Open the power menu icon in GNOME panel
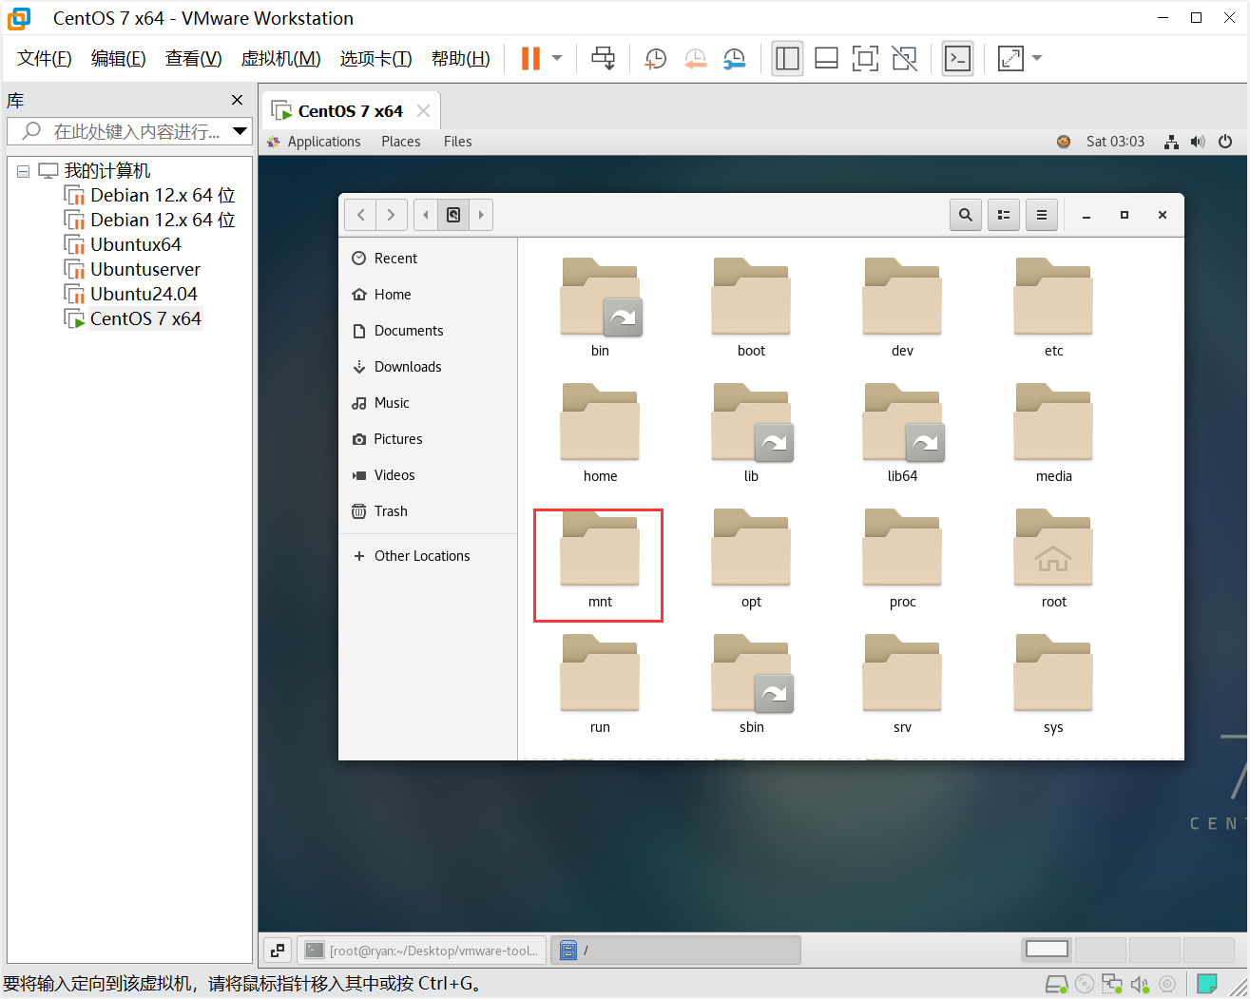1250x999 pixels. click(1225, 142)
